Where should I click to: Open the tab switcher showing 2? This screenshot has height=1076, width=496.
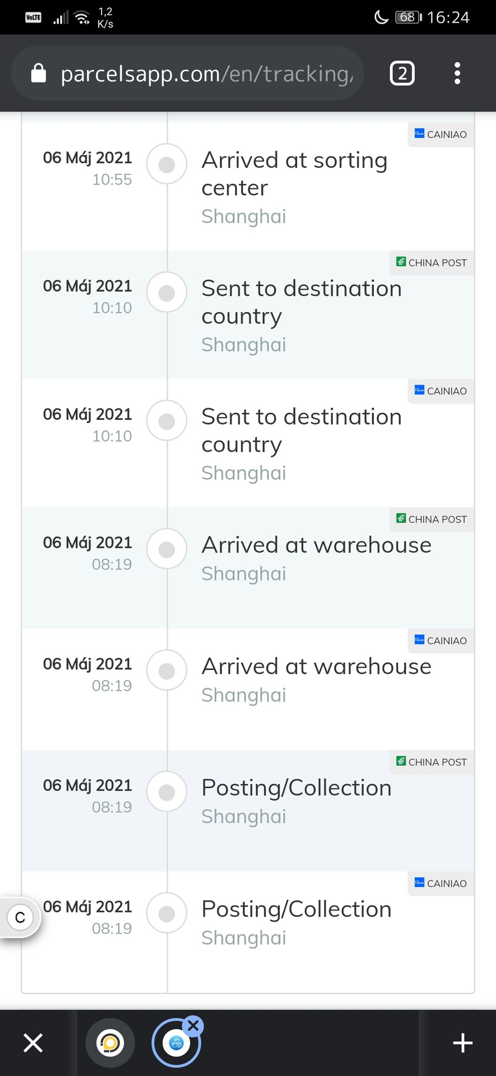tap(402, 73)
